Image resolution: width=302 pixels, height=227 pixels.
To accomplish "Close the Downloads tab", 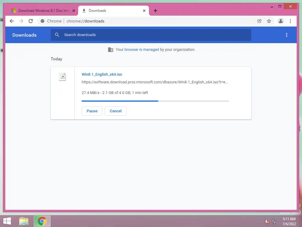I will [144, 11].
